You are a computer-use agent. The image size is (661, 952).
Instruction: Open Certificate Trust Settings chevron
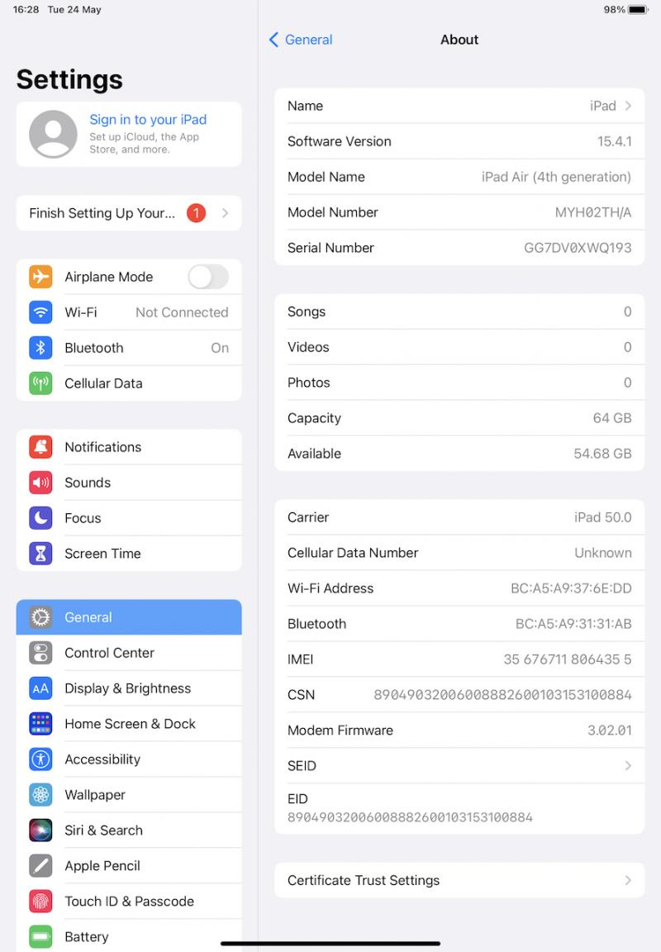pos(628,880)
